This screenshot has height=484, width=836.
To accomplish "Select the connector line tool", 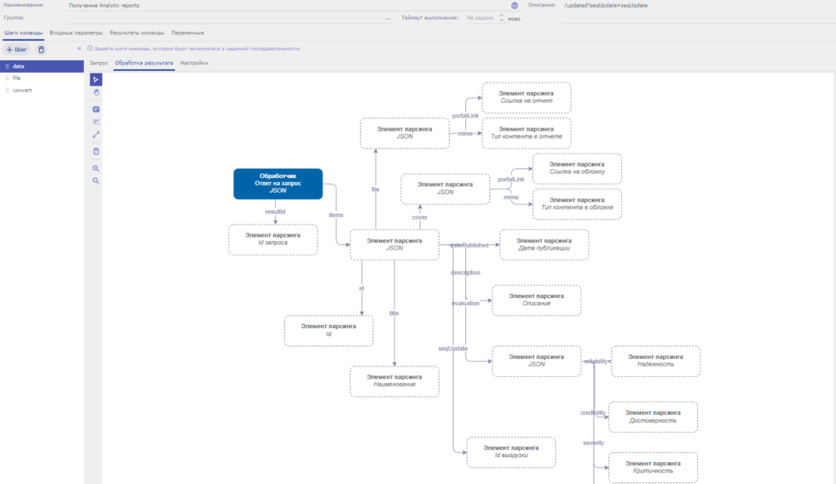I will (x=96, y=135).
